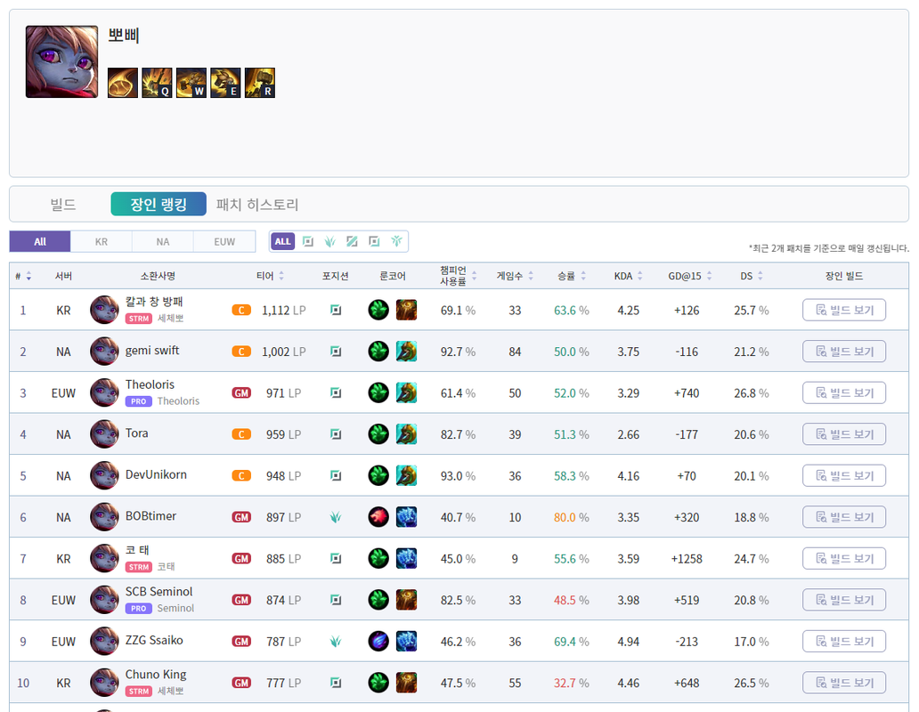The height and width of the screenshot is (712, 919).
Task: Open summoner gemi swift profile
Action: click(x=152, y=351)
